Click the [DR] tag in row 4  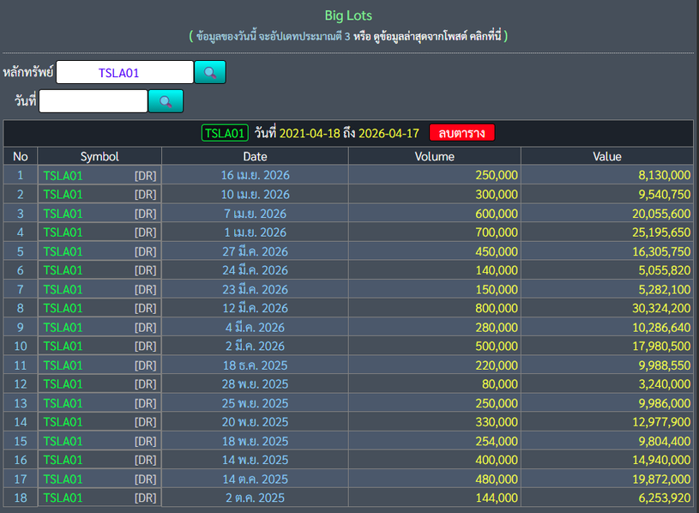click(x=145, y=232)
